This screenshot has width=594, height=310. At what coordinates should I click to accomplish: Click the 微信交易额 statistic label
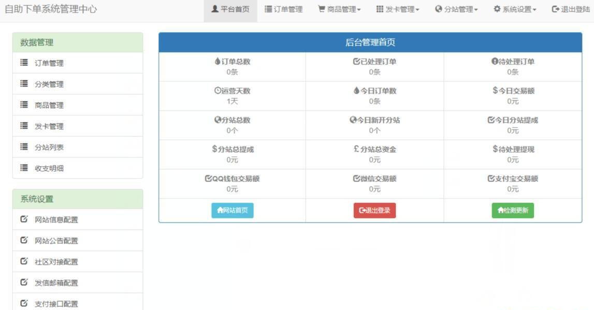378,178
